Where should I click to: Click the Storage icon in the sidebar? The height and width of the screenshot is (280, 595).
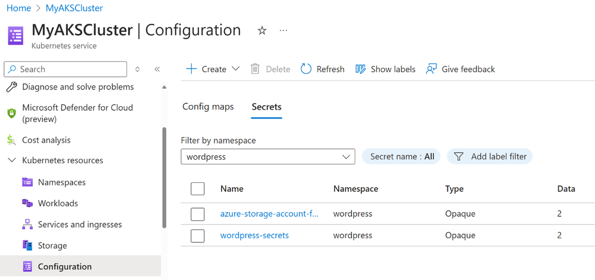pyautogui.click(x=27, y=245)
